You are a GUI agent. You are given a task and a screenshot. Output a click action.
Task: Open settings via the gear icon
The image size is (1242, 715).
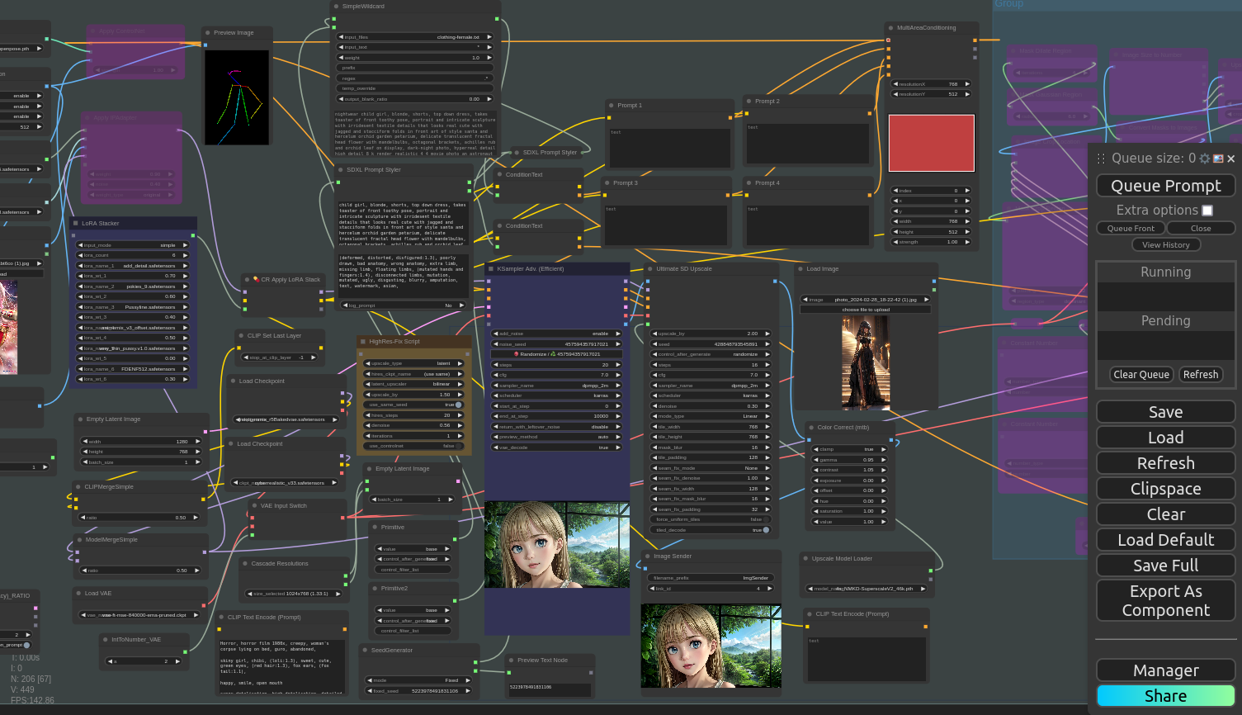pyautogui.click(x=1205, y=159)
